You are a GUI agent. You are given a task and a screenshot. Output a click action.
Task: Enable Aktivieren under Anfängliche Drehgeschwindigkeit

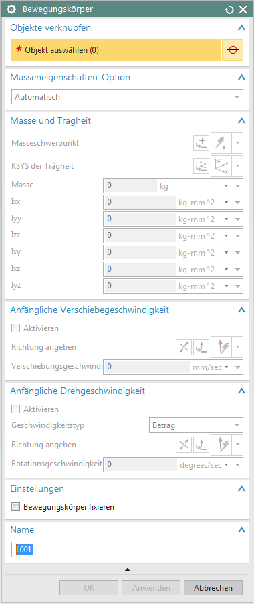[x=15, y=409]
